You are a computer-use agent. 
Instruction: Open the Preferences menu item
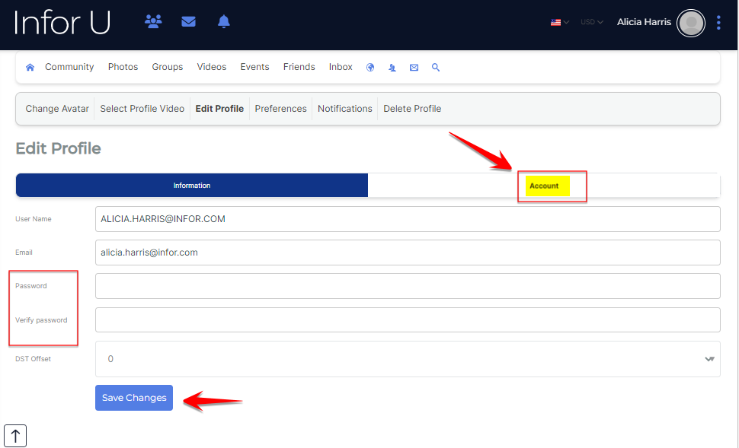[x=280, y=109]
